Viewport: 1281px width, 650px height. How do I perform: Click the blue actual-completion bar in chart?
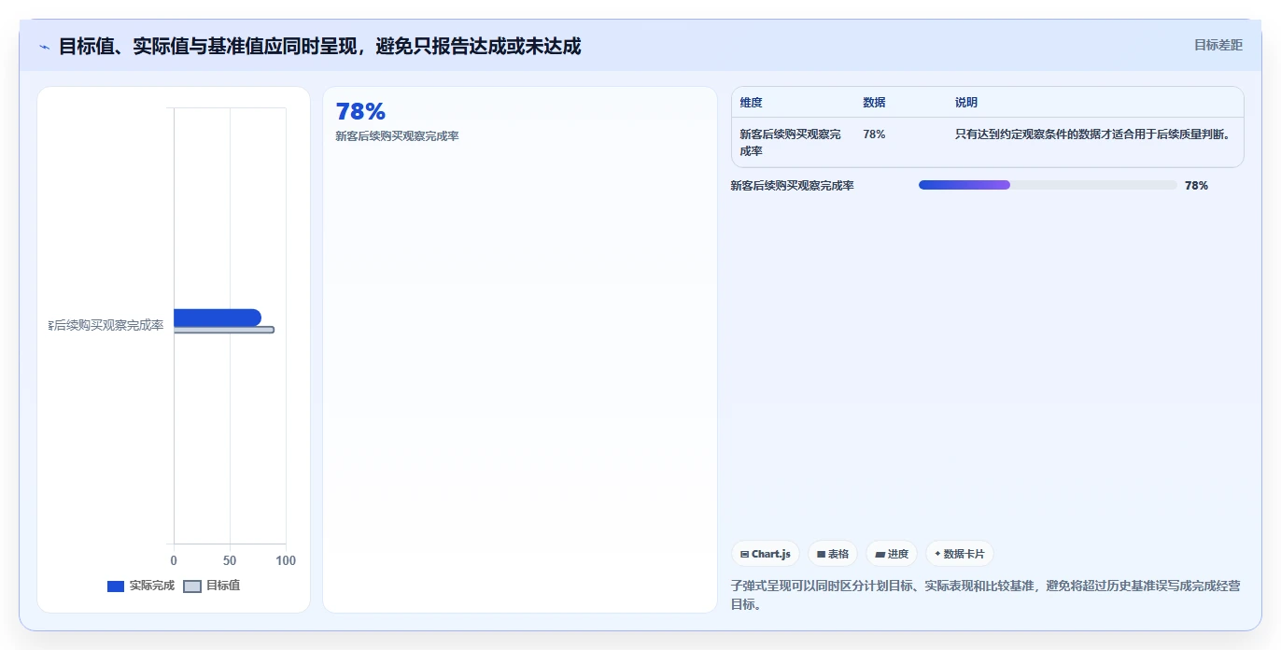(x=218, y=318)
